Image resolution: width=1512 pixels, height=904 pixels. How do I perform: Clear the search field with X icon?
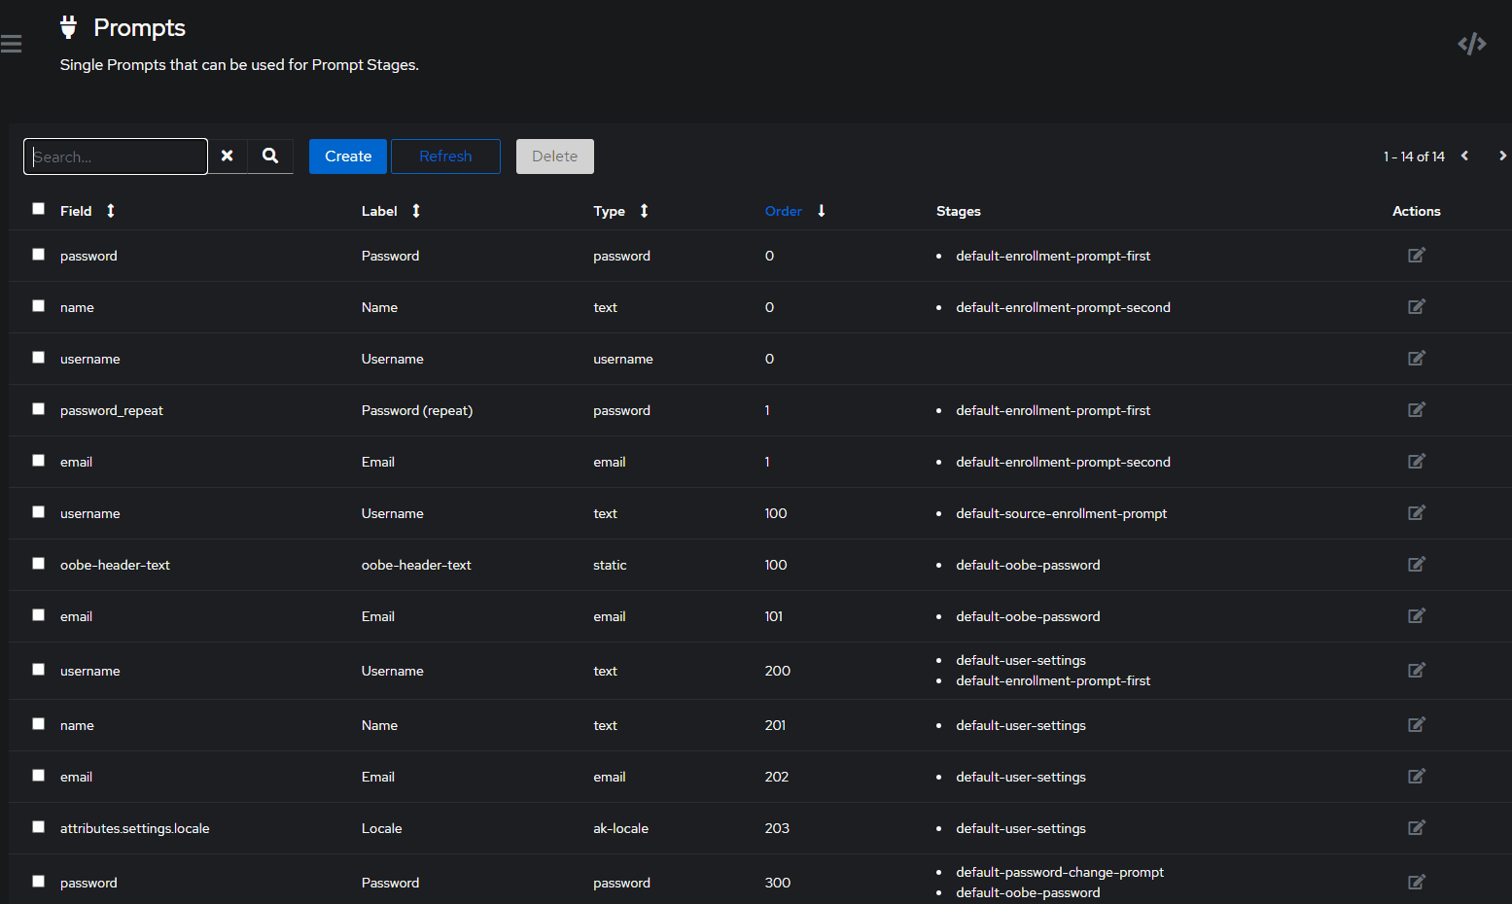click(x=227, y=156)
